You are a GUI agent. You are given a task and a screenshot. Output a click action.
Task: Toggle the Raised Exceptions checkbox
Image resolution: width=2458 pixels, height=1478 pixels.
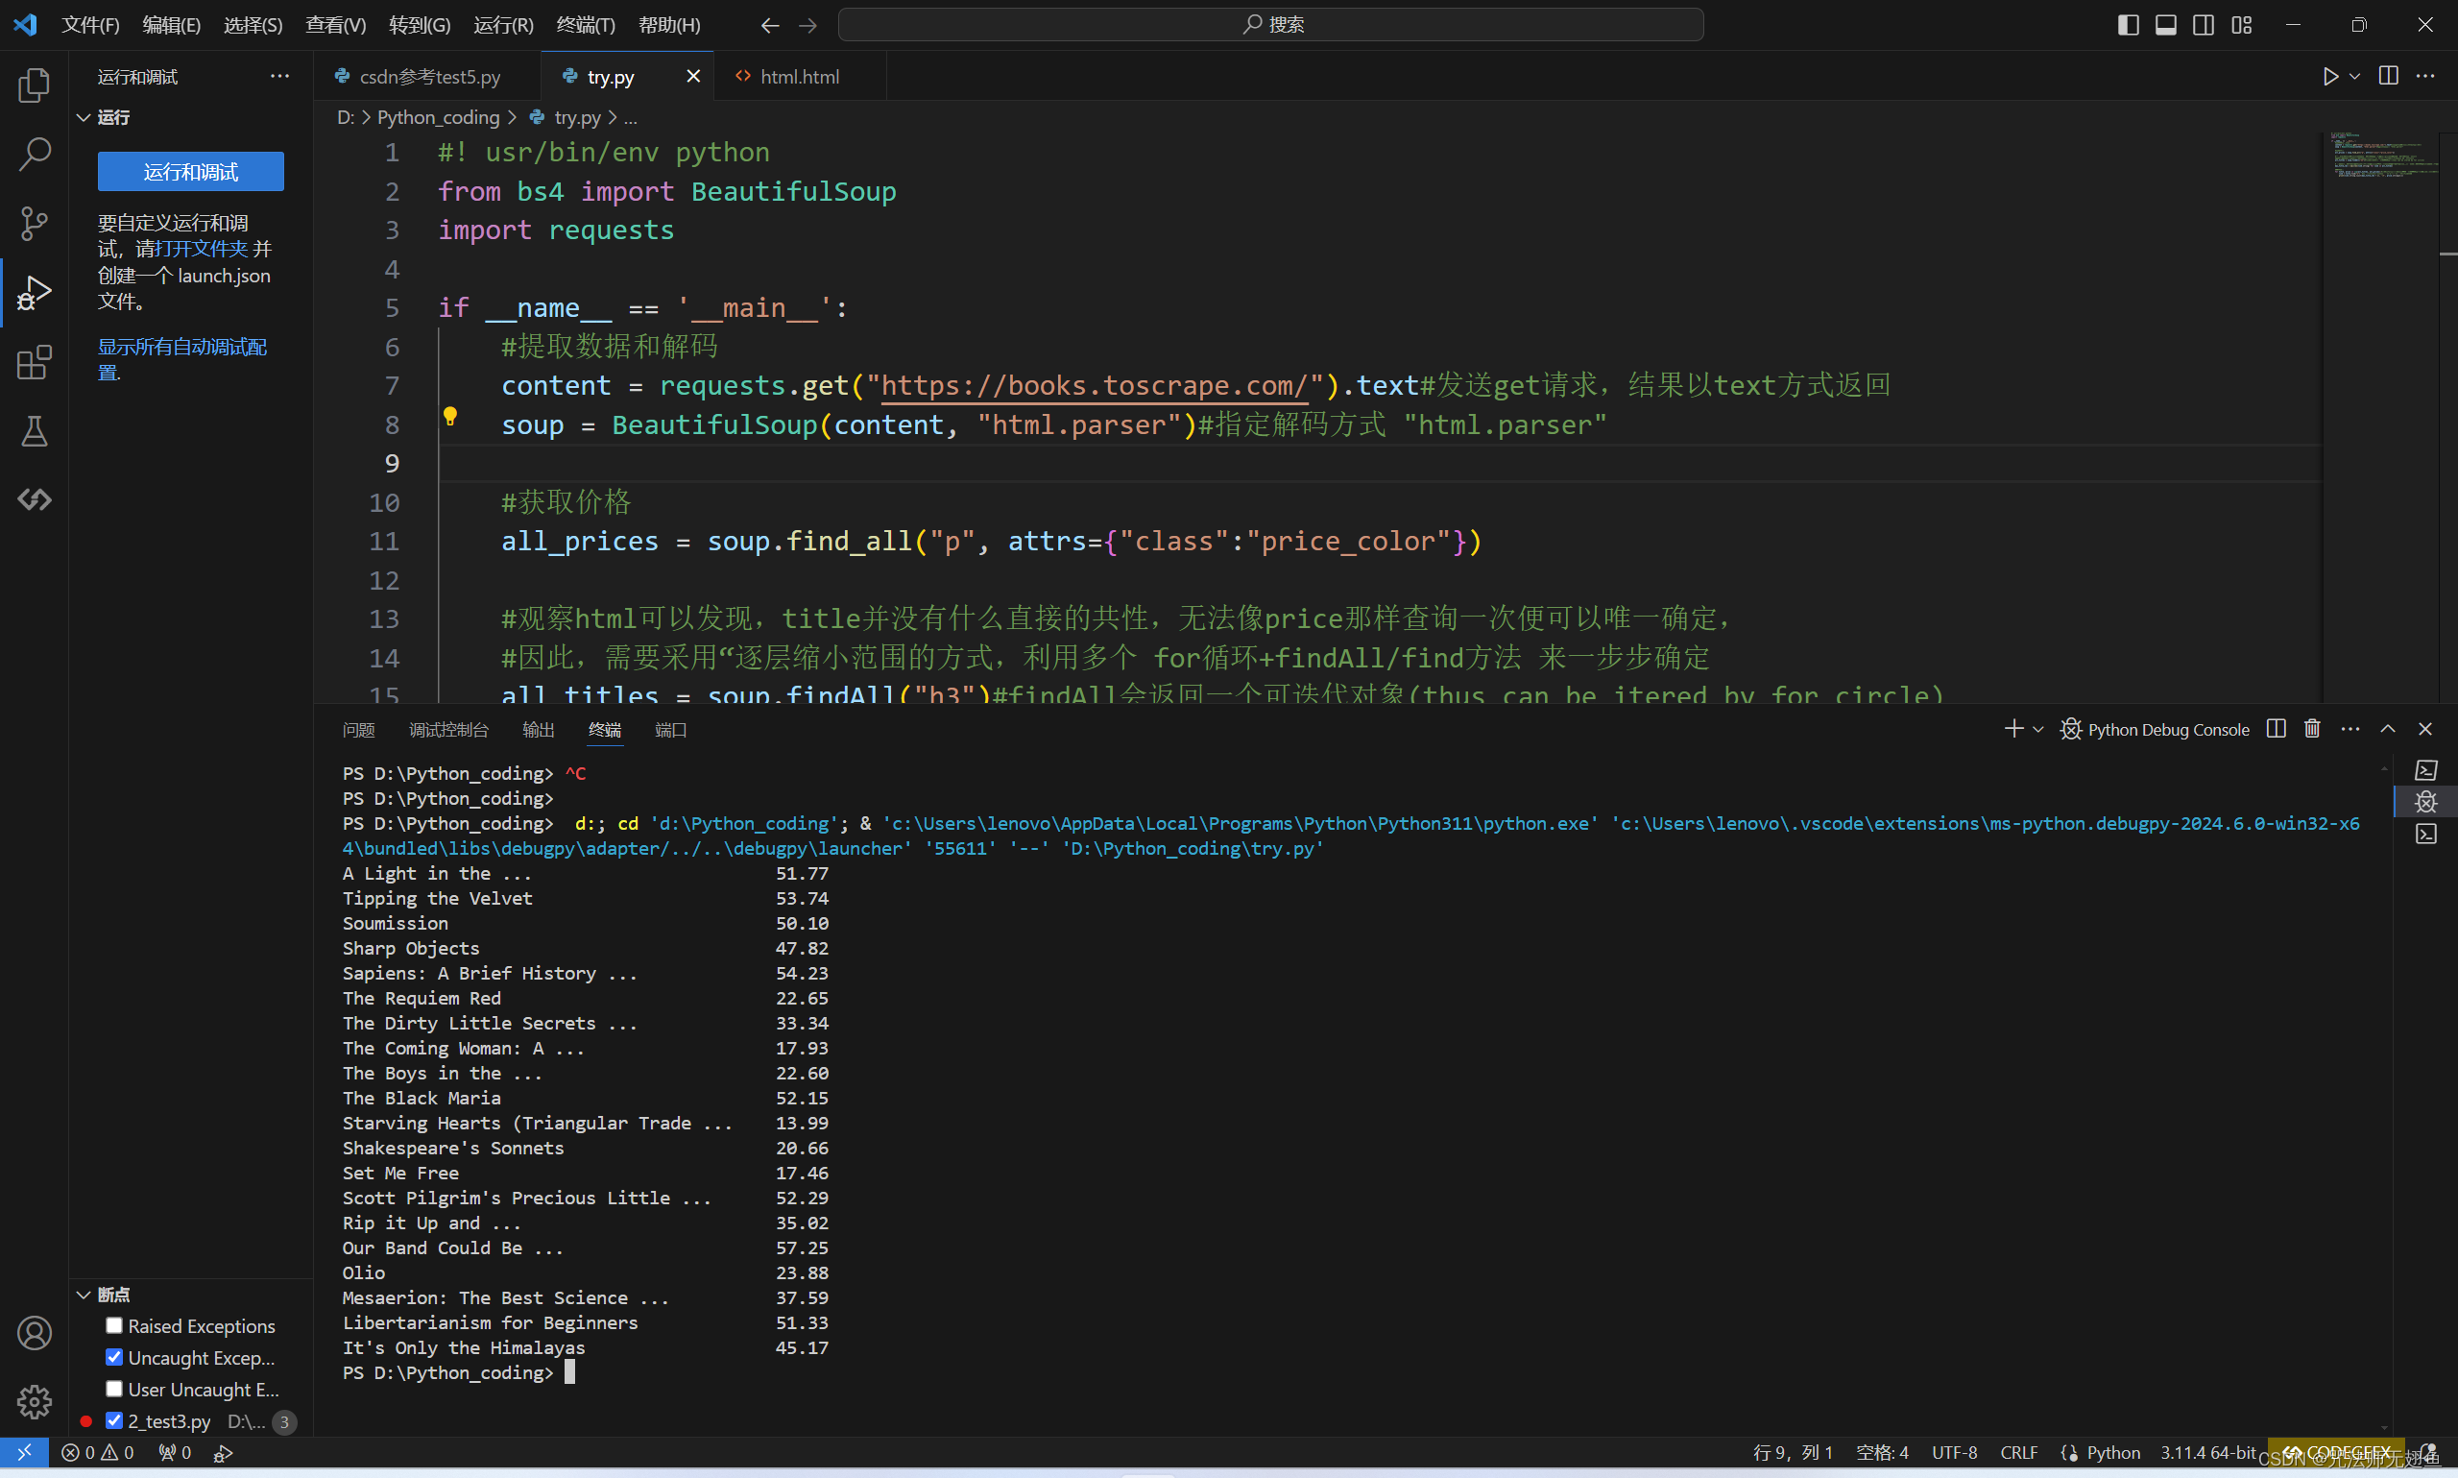tap(114, 1327)
